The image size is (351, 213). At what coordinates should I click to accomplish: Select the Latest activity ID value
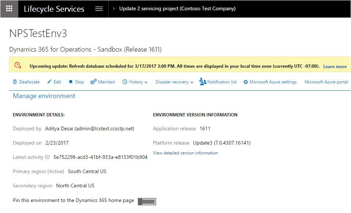(x=100, y=157)
